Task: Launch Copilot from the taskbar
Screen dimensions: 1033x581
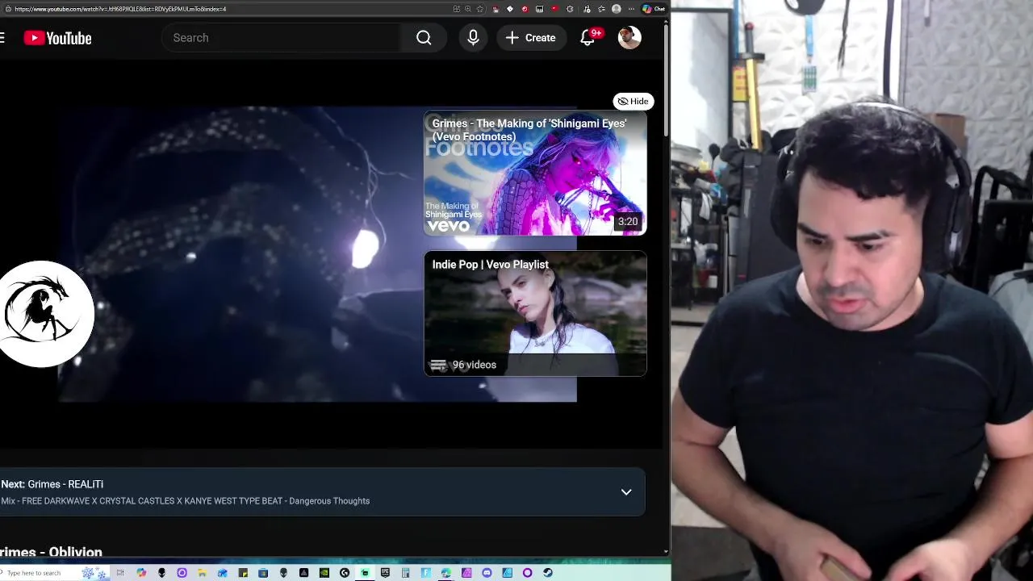Action: pyautogui.click(x=140, y=573)
